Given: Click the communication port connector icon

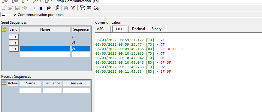Looking at the screenshot, I should pos(8,15).
